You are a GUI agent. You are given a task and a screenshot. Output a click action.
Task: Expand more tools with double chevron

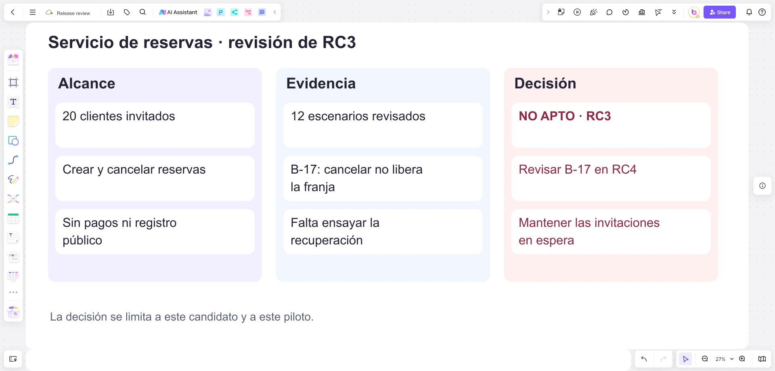tap(674, 12)
